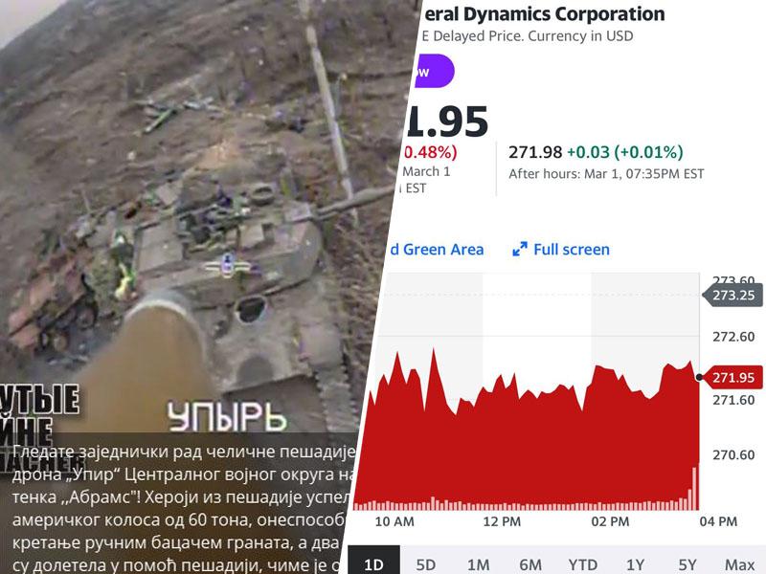Choose the YTD chart range

click(x=583, y=564)
